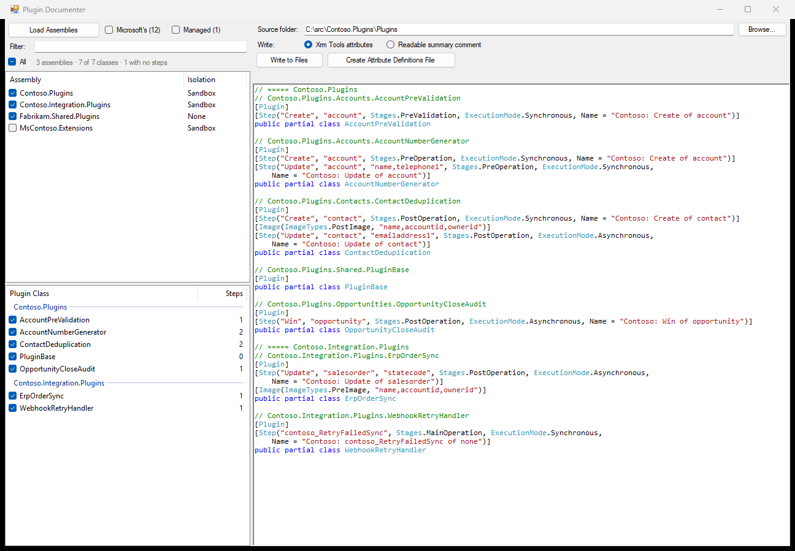795x551 pixels.
Task: Click the '// Contoso.Plugins.Contacts.ContactDeduplication' comment line
Action: click(358, 201)
